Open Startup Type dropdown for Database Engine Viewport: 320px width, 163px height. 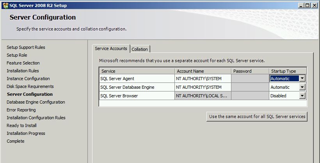302,87
